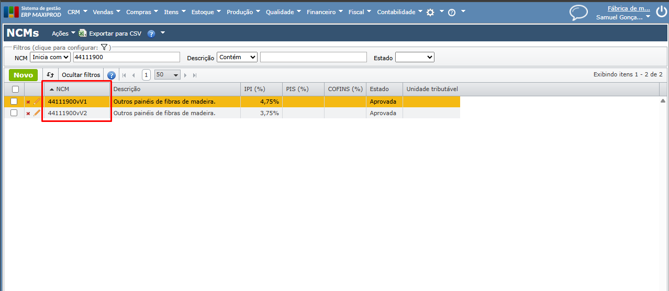Click the power logout icon
This screenshot has height=291, width=669.
point(661,12)
